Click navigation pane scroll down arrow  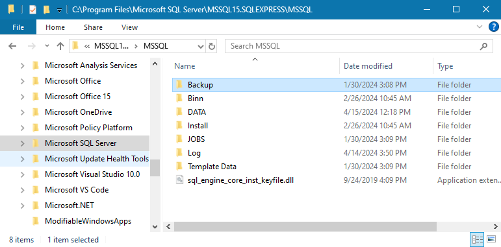[155, 227]
